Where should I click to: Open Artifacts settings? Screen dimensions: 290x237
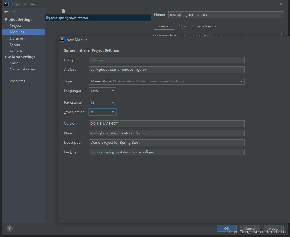pos(16,51)
